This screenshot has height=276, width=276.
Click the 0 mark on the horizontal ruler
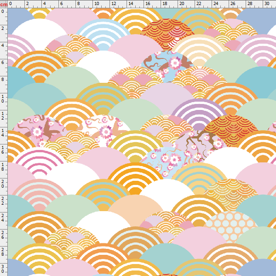point(11,4)
